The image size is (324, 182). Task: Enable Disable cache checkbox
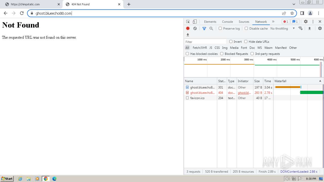(246, 28)
